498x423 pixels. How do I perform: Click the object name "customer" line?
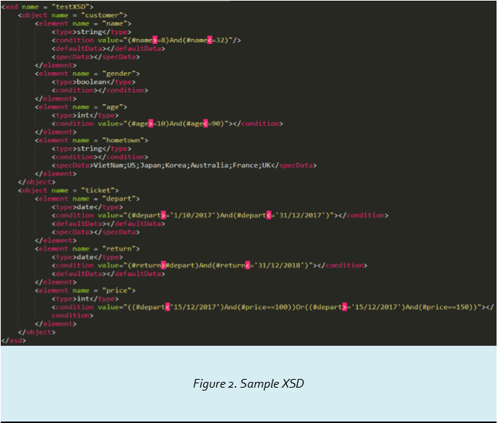coord(73,15)
